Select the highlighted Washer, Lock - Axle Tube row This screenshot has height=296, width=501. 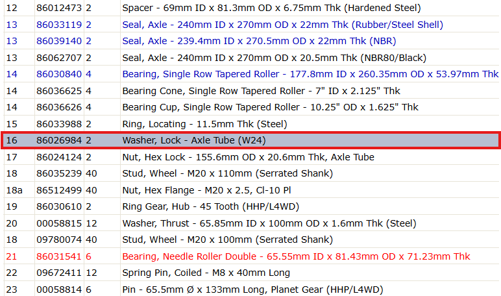coord(250,140)
